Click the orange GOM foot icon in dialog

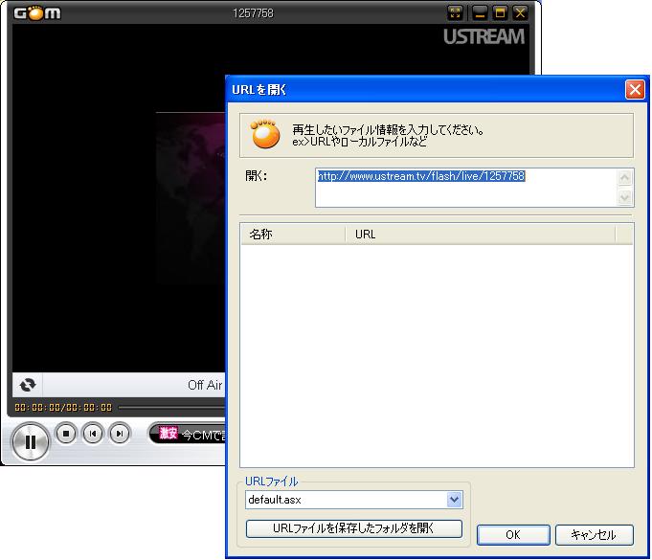[x=265, y=134]
